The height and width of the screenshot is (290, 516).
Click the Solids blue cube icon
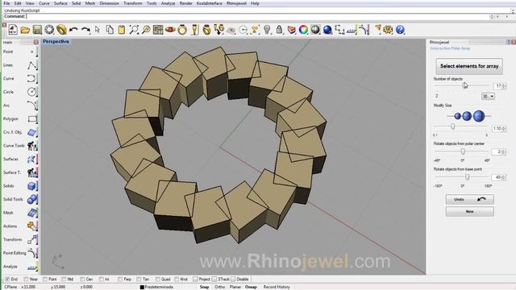pos(32,186)
